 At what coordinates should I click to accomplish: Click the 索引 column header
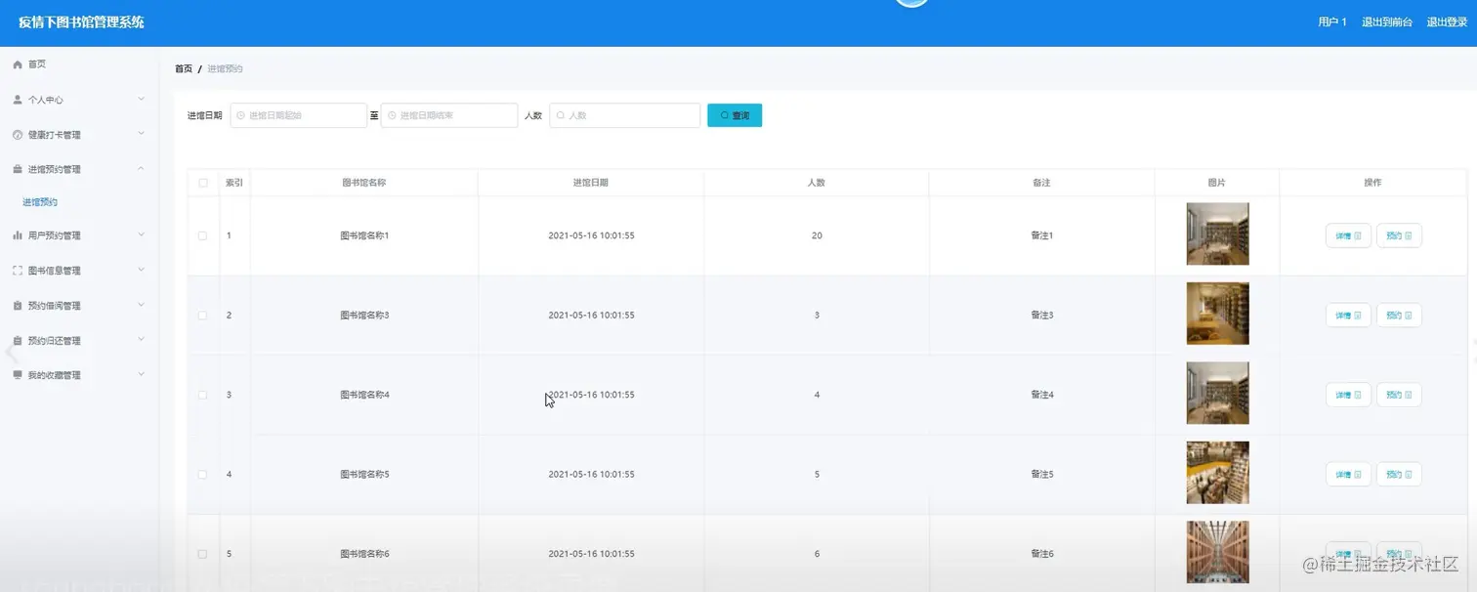[234, 183]
